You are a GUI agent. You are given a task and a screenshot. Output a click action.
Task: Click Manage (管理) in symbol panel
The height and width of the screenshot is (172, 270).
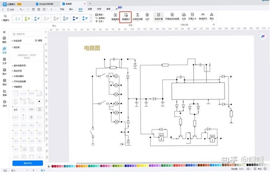click(39, 41)
